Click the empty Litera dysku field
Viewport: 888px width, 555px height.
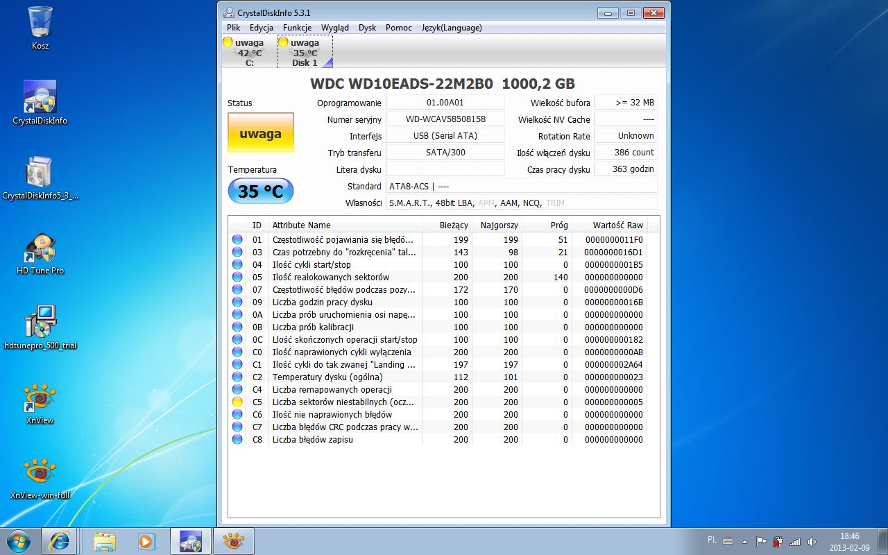pos(445,169)
